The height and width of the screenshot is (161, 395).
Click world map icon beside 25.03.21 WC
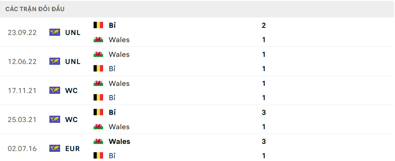55,119
